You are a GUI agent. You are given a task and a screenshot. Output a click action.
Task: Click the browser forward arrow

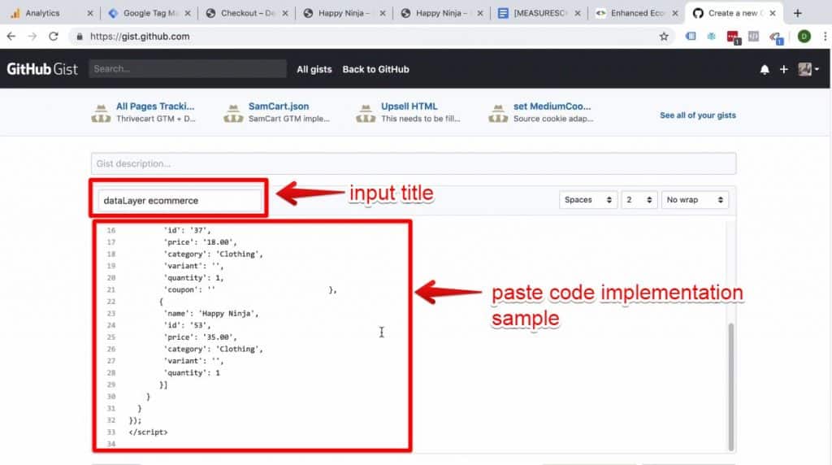(x=32, y=36)
